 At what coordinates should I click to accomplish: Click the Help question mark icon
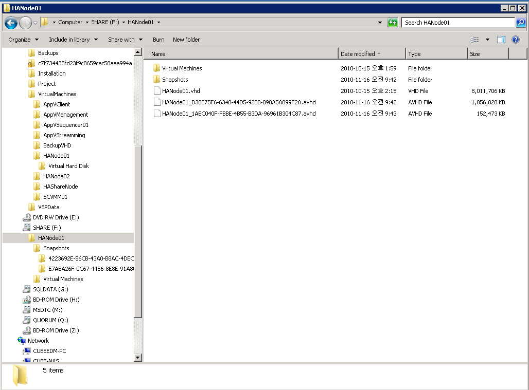point(516,40)
